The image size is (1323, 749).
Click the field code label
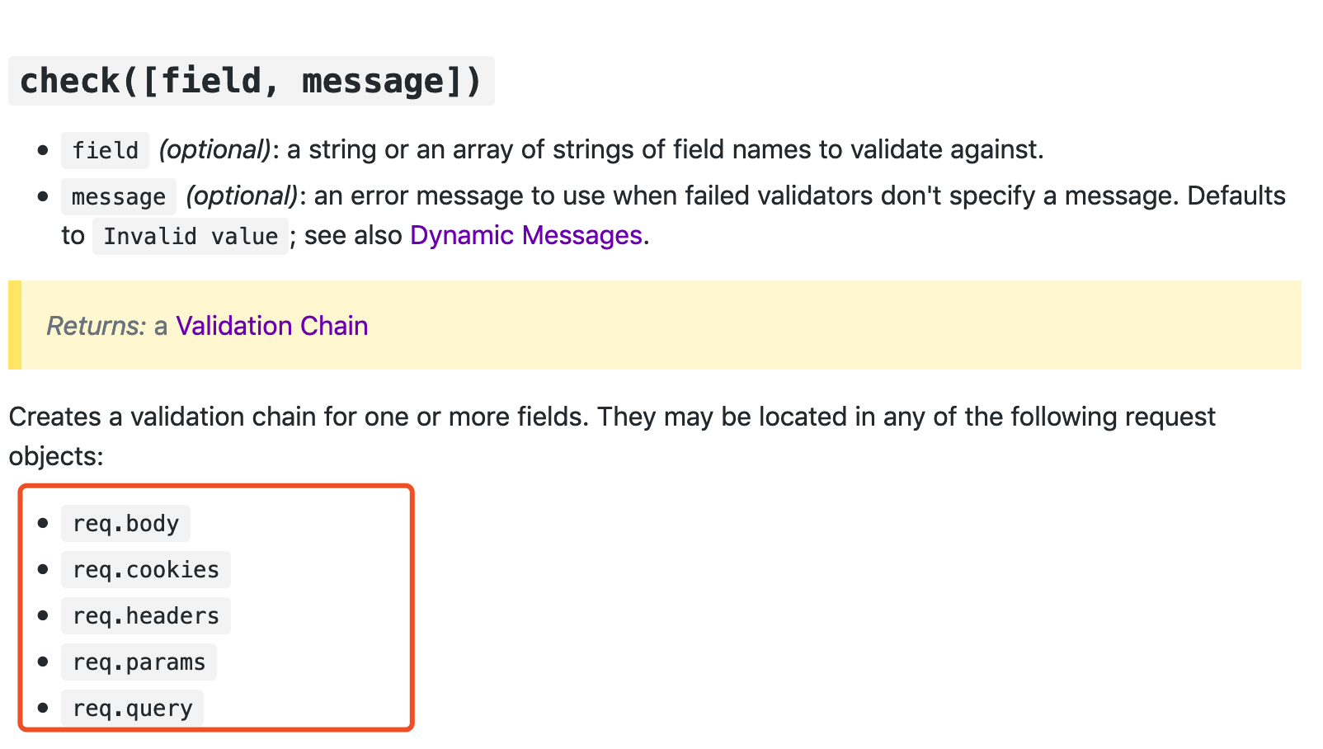point(105,150)
